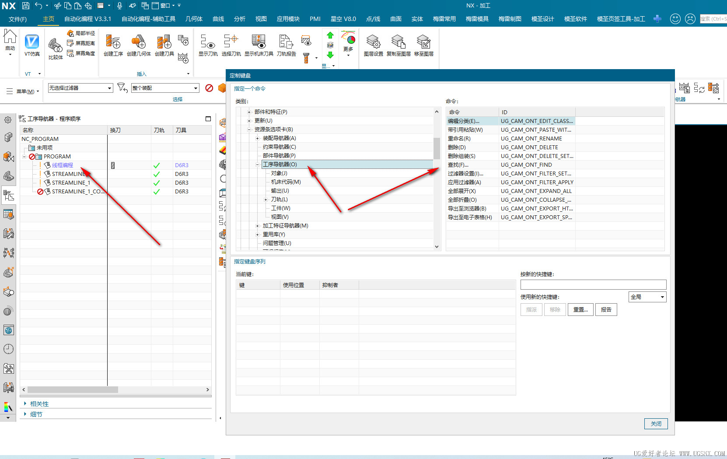Collapse the 工序导航器(O) tree node
This screenshot has width=727, height=459.
[257, 165]
